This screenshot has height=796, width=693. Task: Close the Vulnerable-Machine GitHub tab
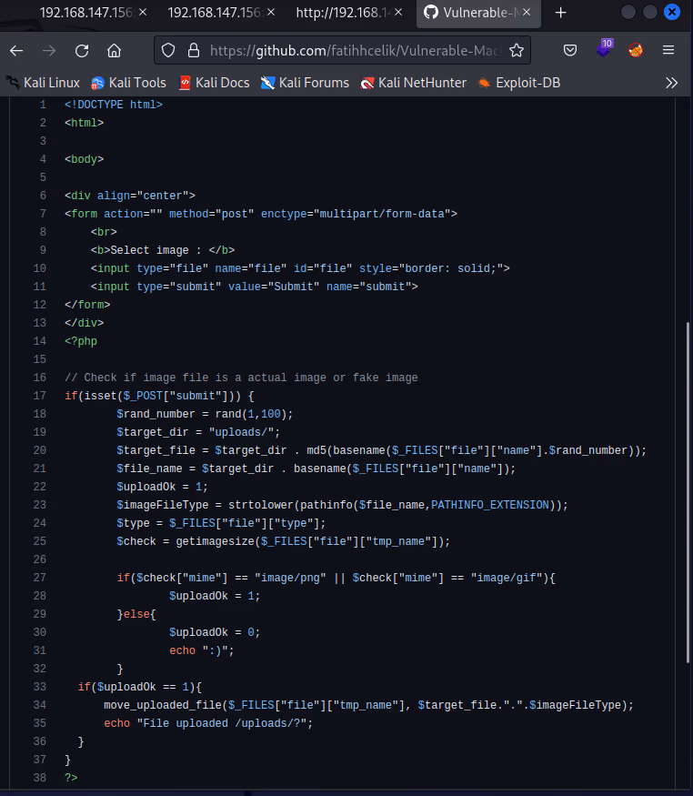(527, 12)
